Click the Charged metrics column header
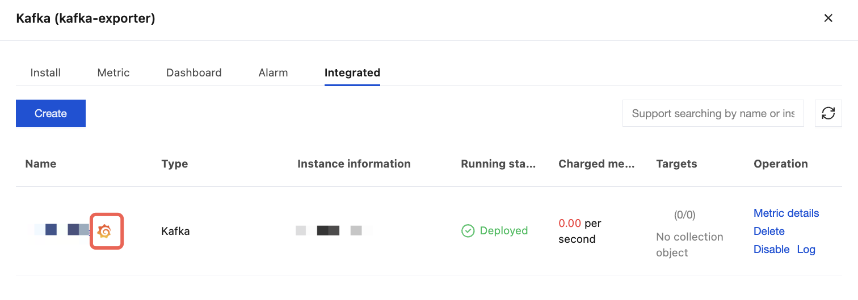The image size is (858, 300). [x=596, y=164]
